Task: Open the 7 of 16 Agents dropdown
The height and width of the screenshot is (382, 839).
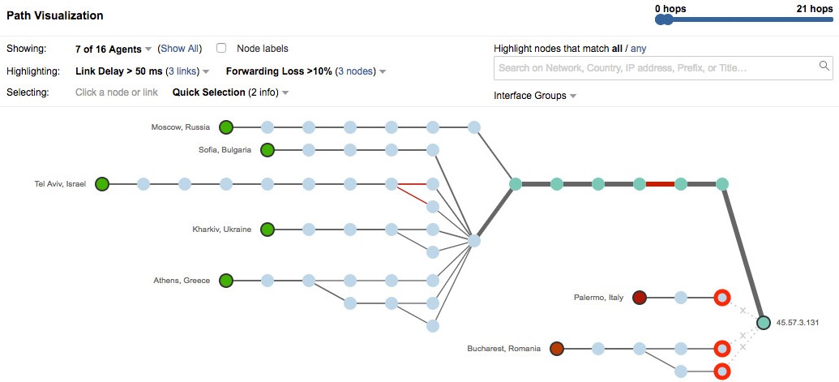Action: point(113,49)
